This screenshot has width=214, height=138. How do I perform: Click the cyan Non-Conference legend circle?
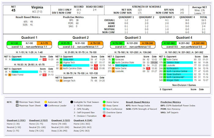pyautogui.click(x=104, y=109)
